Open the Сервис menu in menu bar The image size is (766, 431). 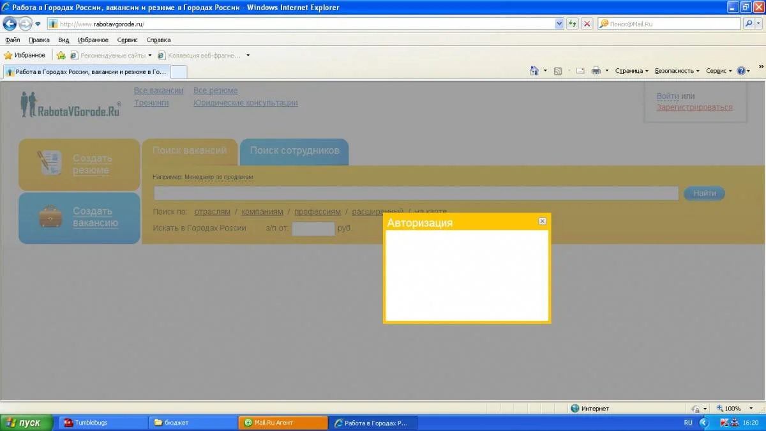tap(127, 40)
